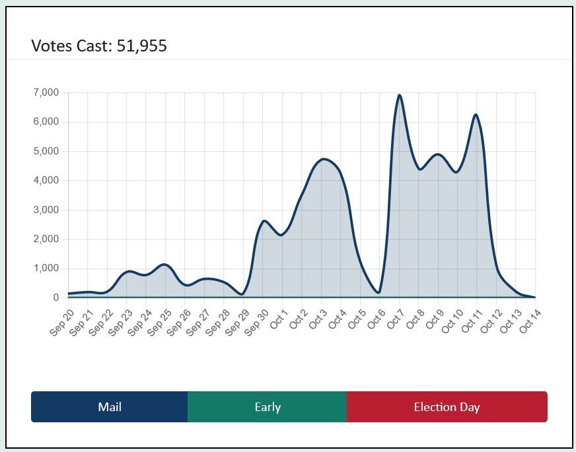The width and height of the screenshot is (576, 452).
Task: Click the 1,000 y-axis label
Action: pyautogui.click(x=46, y=268)
